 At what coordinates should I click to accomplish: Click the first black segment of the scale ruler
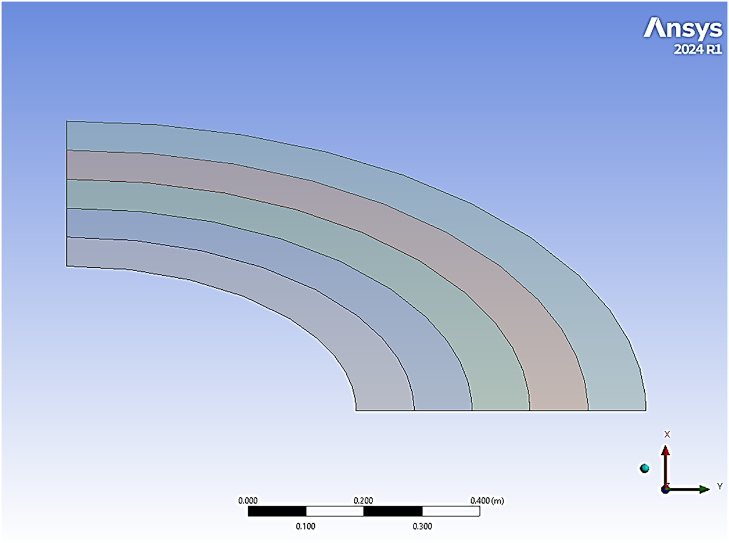[x=276, y=511]
